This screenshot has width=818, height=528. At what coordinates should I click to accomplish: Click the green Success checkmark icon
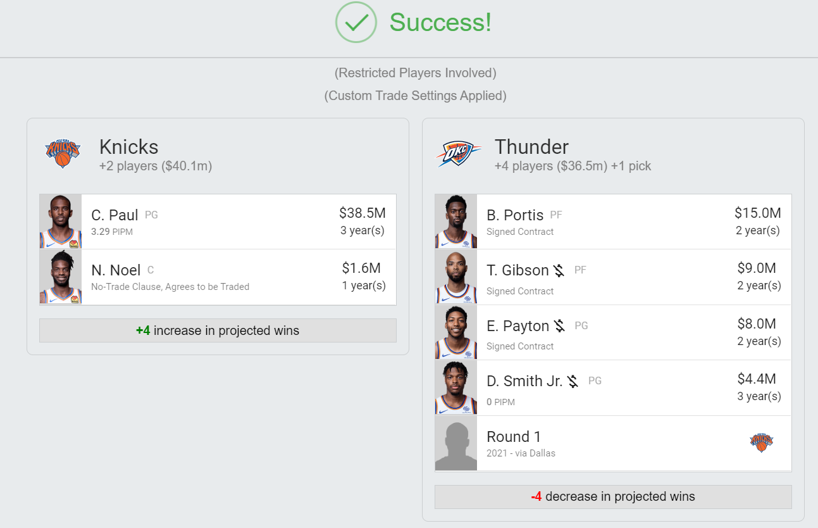pyautogui.click(x=356, y=22)
